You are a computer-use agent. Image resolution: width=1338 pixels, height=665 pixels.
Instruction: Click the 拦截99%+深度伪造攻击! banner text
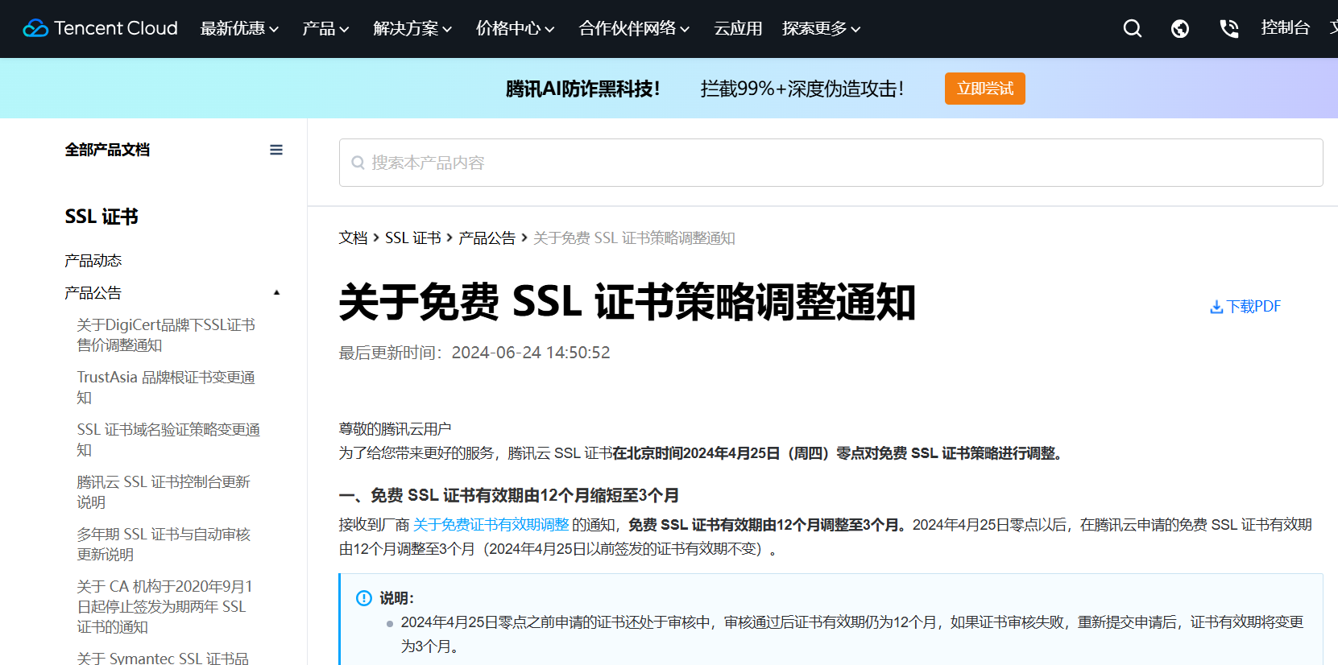click(x=802, y=89)
